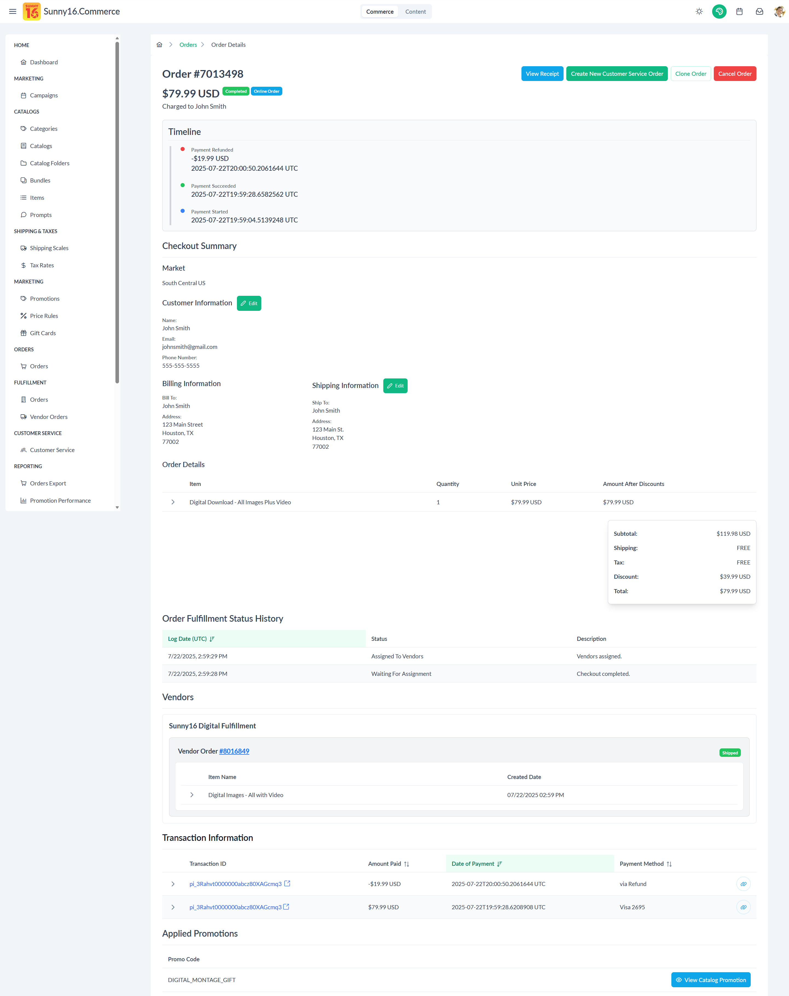Screen dimensions: 789x996
Task: Sort by Log Date (UTC) column
Action: coord(264,639)
